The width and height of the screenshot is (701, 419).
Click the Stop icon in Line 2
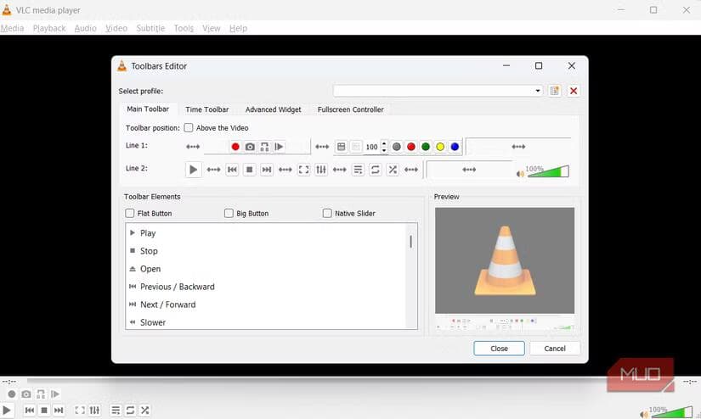click(x=250, y=170)
